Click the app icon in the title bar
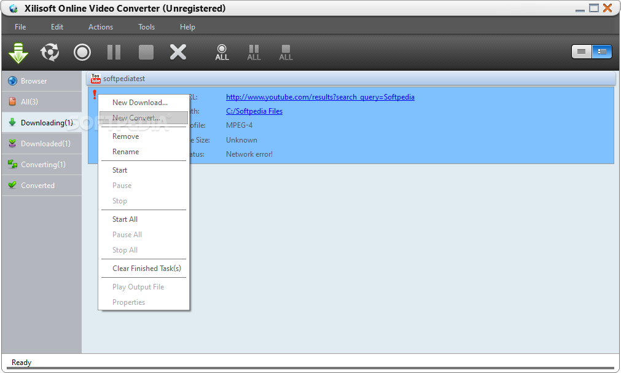This screenshot has height=373, width=621. (14, 9)
